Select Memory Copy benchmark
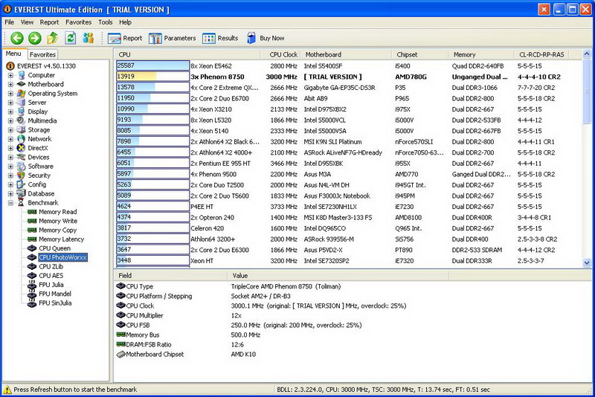This screenshot has height=397, width=595. [57, 230]
